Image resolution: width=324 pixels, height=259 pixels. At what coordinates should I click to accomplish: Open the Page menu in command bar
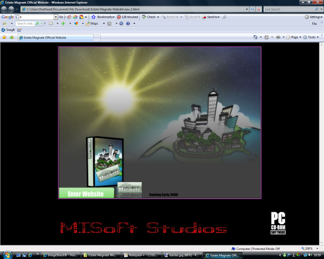294,37
